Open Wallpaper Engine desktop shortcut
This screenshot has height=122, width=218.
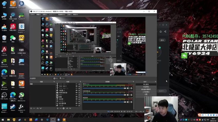tap(22, 28)
